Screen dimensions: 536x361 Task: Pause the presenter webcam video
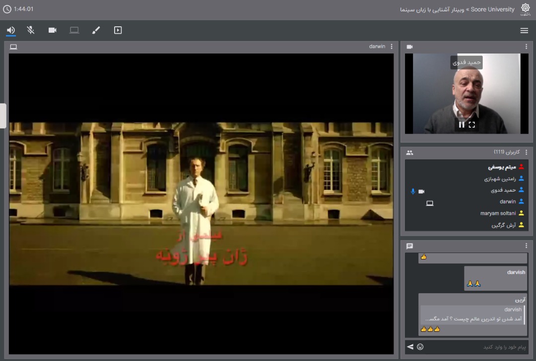(x=462, y=125)
